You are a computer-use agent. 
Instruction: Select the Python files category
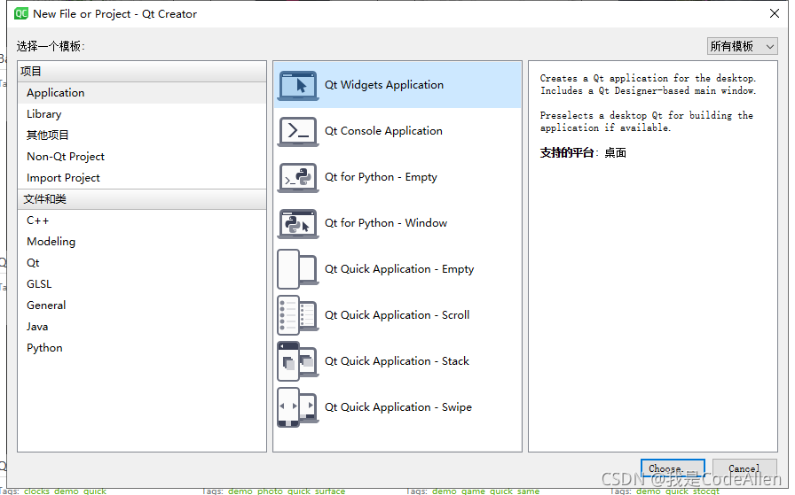tap(142, 348)
